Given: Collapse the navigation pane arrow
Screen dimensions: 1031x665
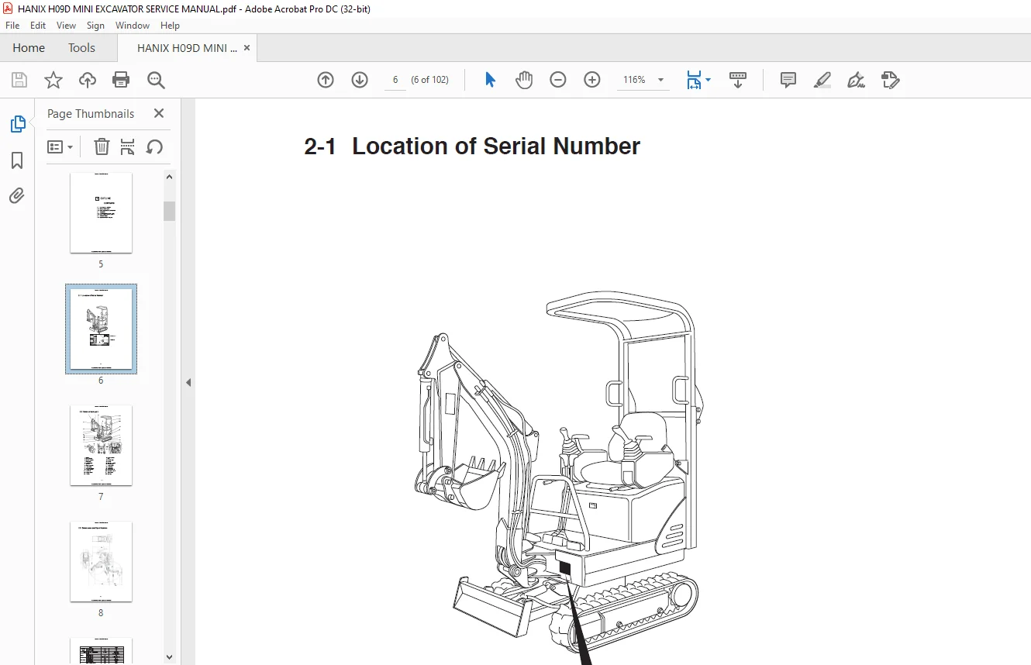Looking at the screenshot, I should pyautogui.click(x=188, y=382).
